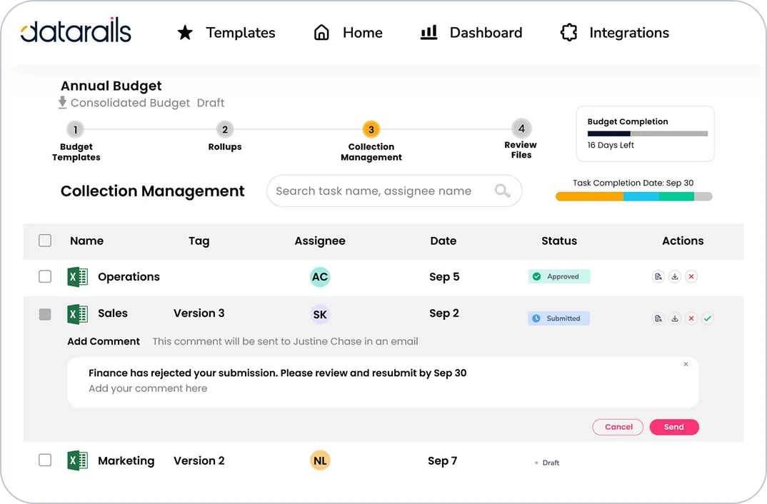
Task: Approve the Sales submission with the checkmark
Action: [708, 318]
